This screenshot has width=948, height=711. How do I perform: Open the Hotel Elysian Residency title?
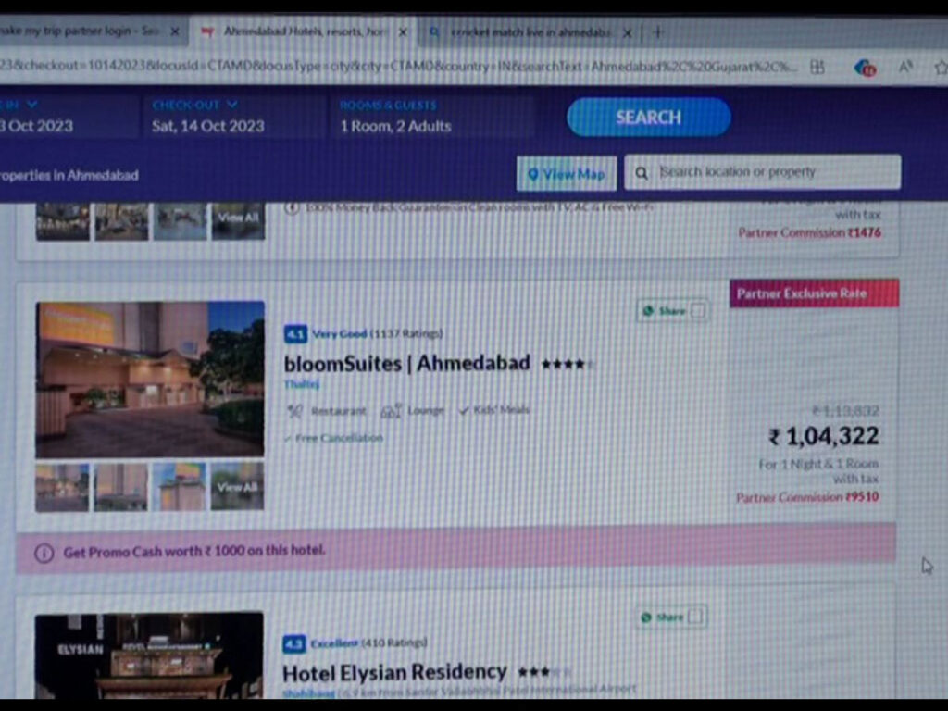click(394, 672)
